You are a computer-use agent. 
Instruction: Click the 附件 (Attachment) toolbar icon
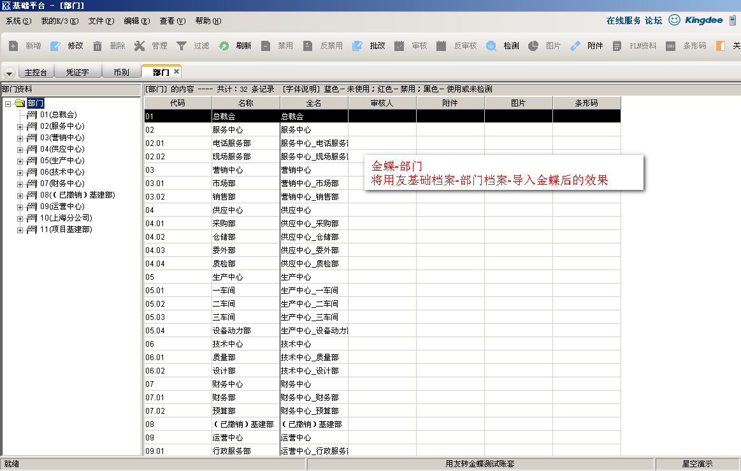point(575,46)
